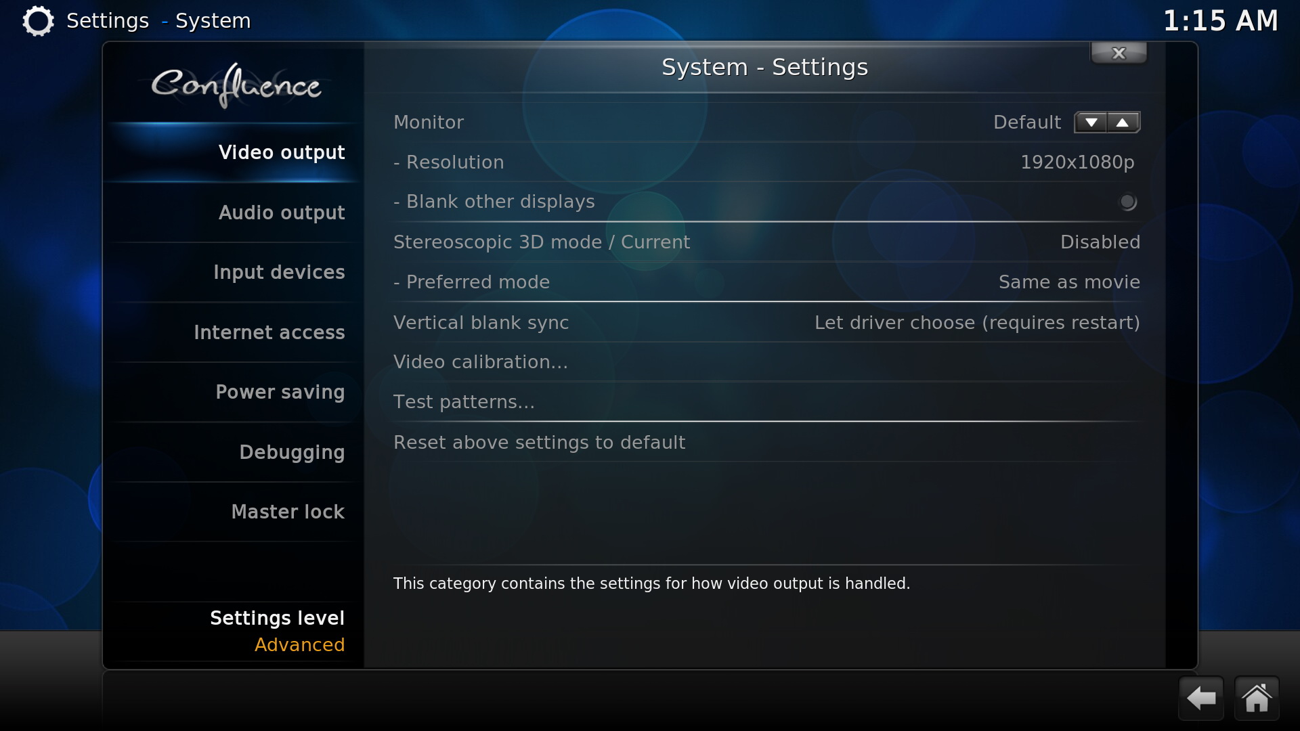The height and width of the screenshot is (731, 1300).
Task: Change Stereoscopic 3D mode setting
Action: 766,242
